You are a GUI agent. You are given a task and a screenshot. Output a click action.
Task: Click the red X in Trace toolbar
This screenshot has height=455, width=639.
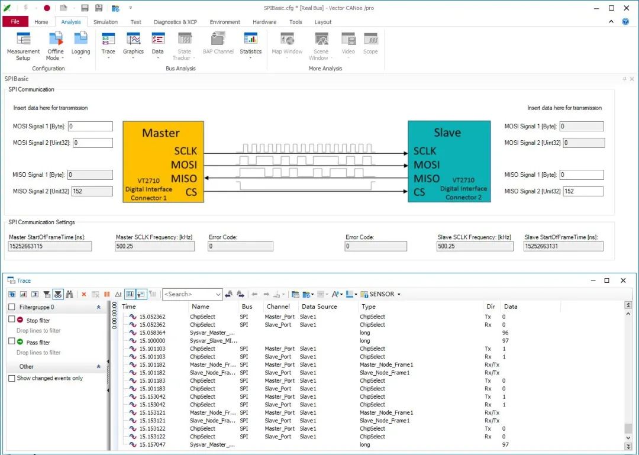[83, 294]
